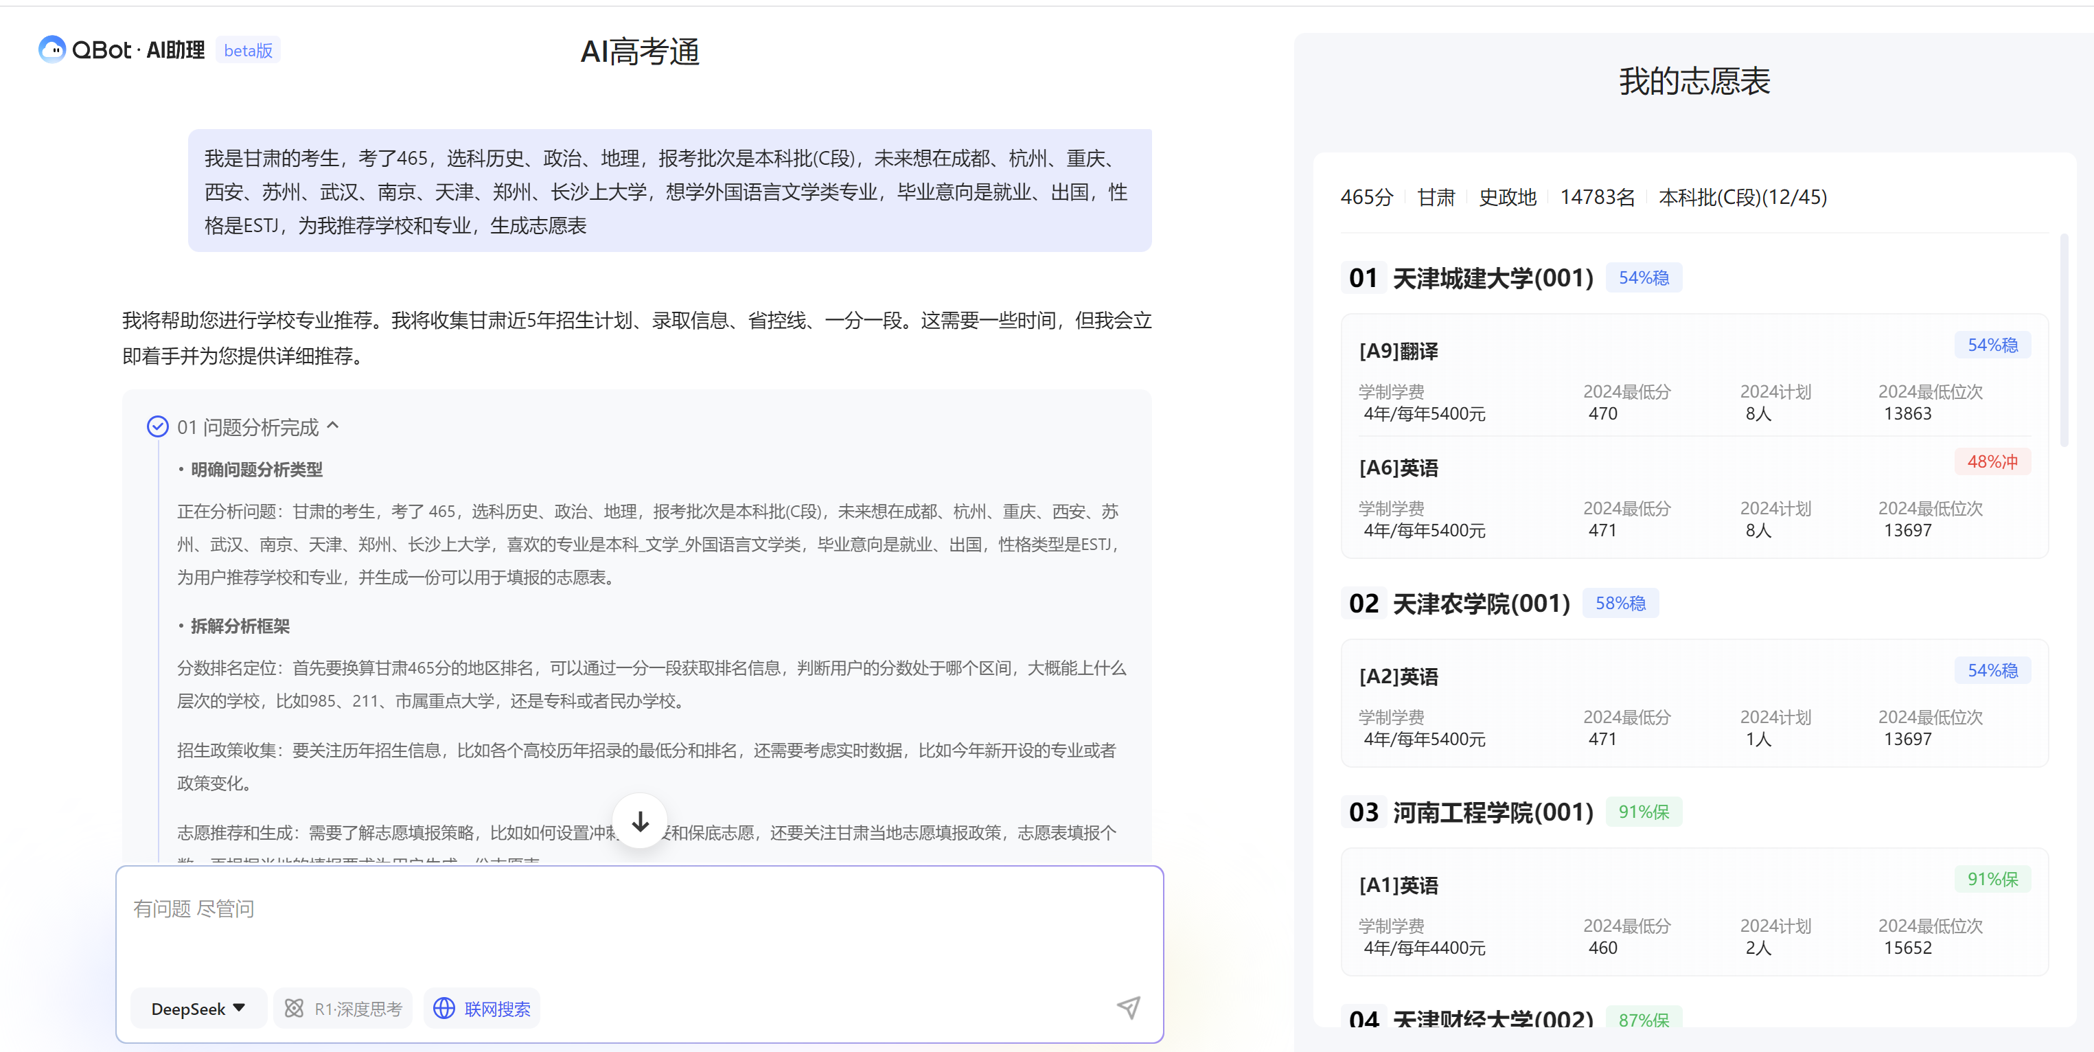The height and width of the screenshot is (1052, 2094).
Task: Collapse the 01 问题分析完成 section chevron
Action: point(332,425)
